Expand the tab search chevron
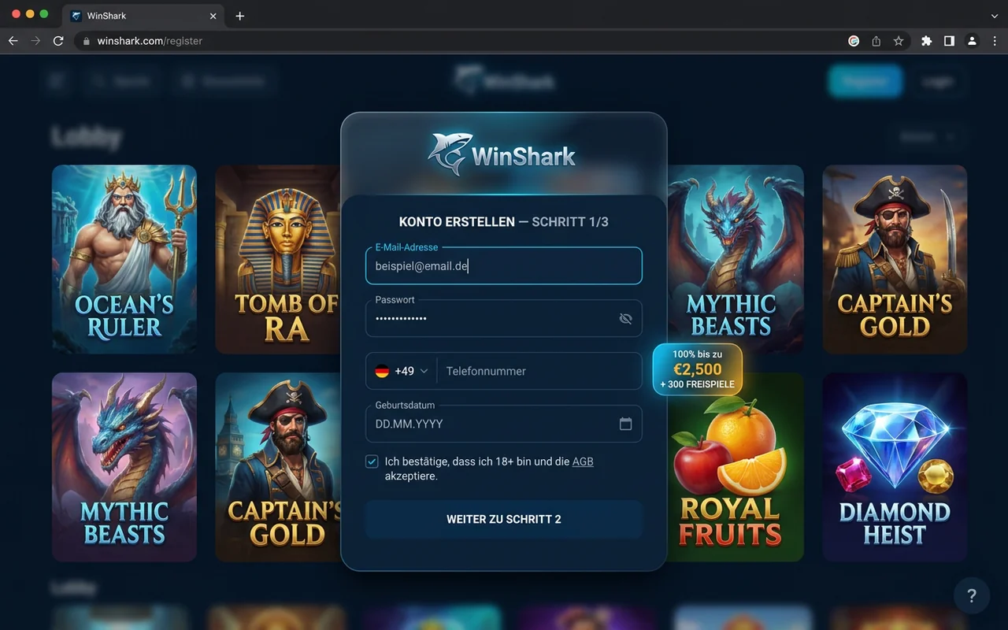The image size is (1008, 630). coord(994,16)
